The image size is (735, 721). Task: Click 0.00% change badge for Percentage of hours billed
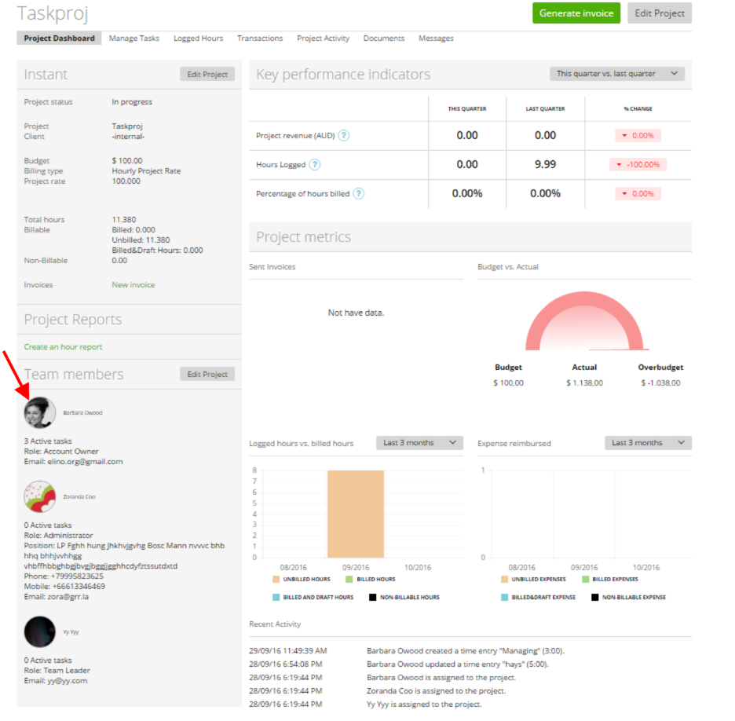[x=638, y=194]
